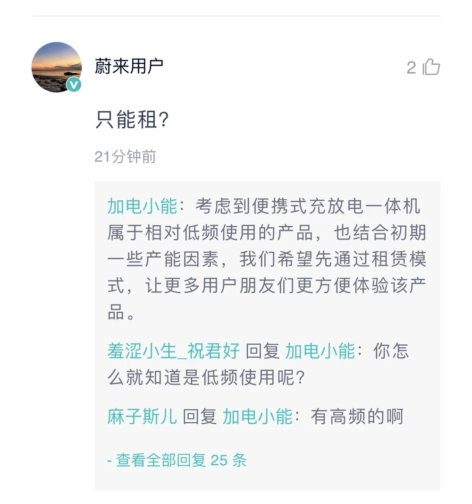Tap the reply text 有高频的啊

coord(357,417)
